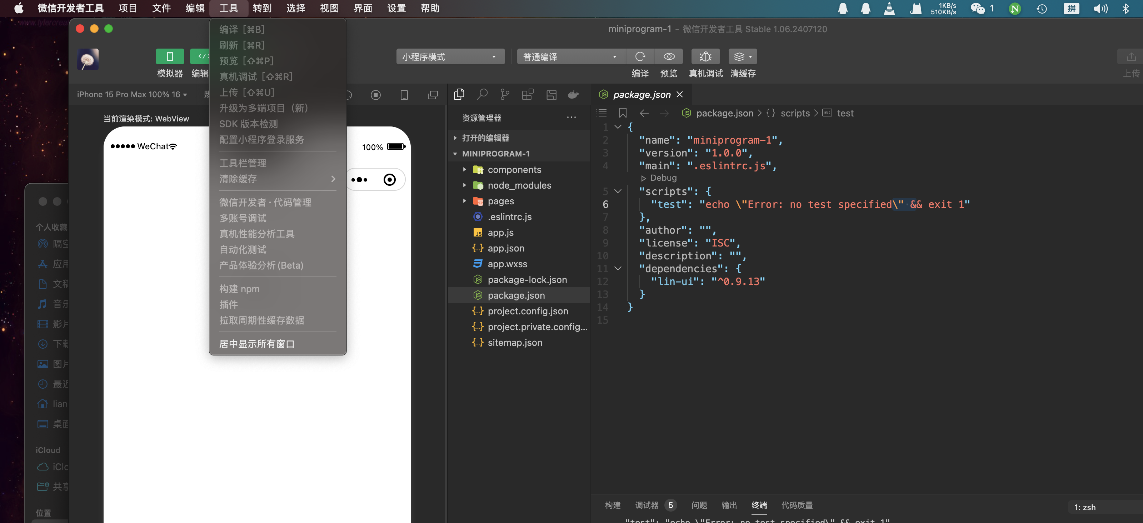Open the extensions blocks icon
1143x523 pixels.
coord(528,94)
